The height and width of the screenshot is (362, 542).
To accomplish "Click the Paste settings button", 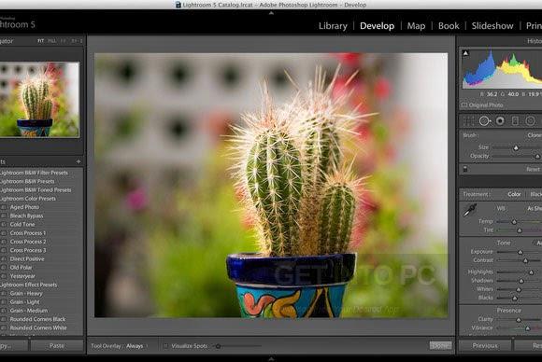I will coord(57,345).
